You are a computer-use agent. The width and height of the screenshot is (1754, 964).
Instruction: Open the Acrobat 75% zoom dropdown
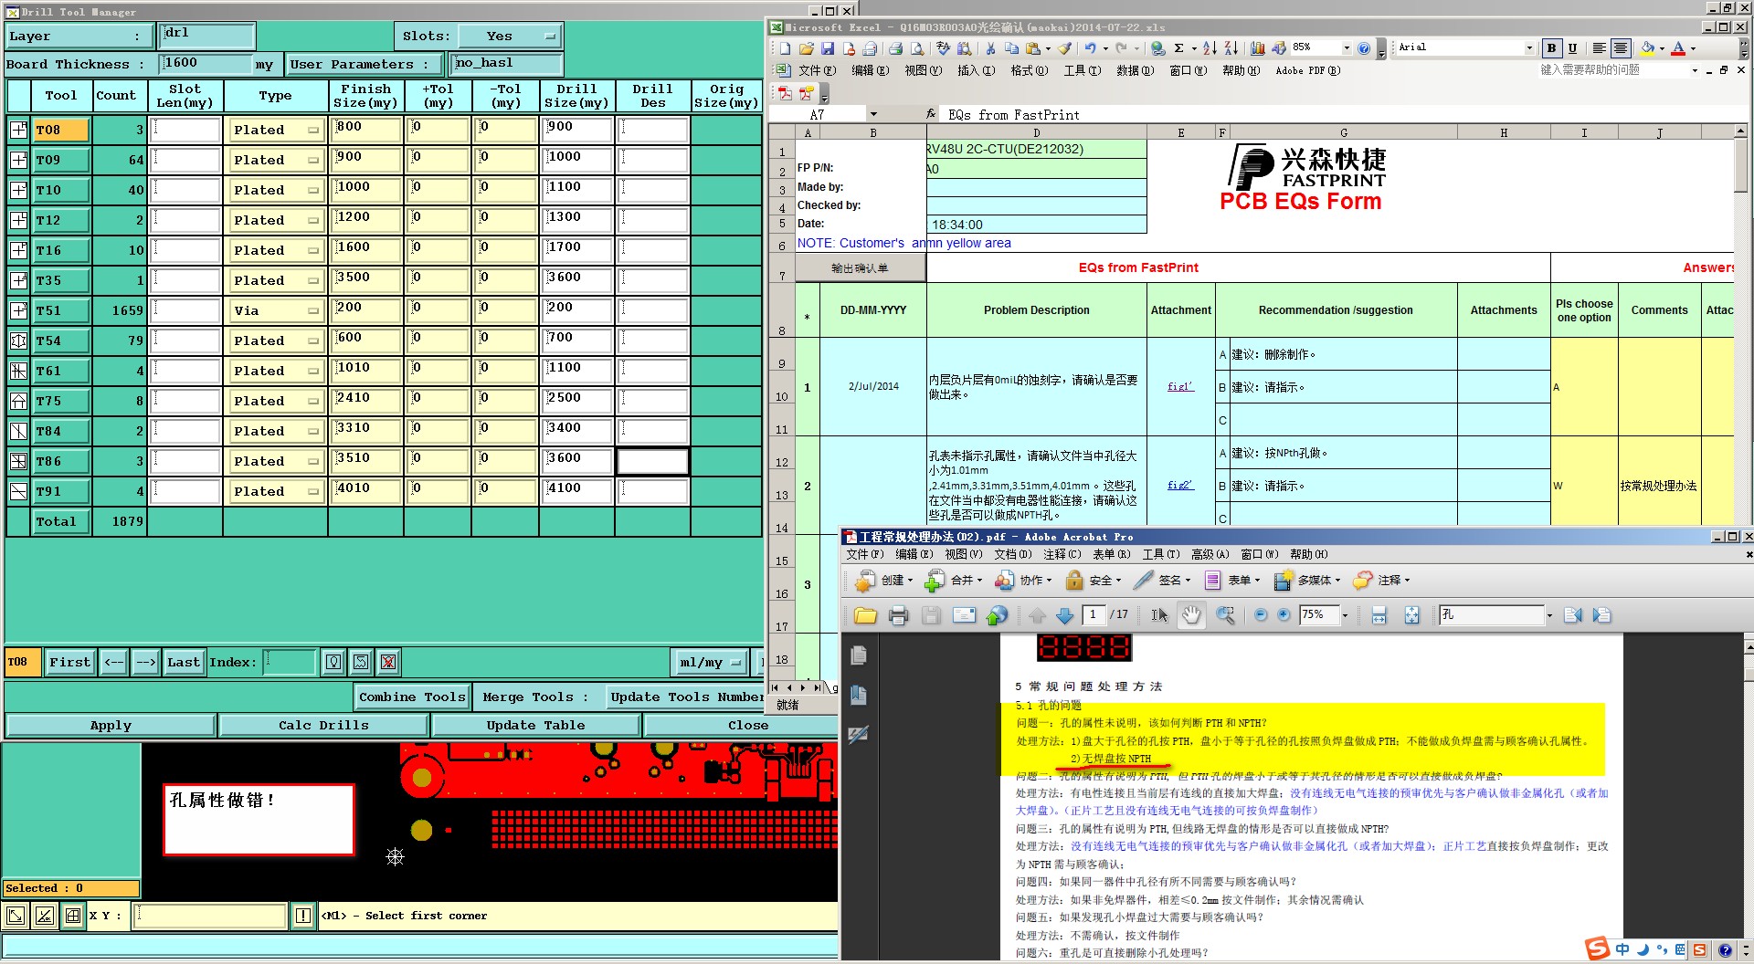(x=1345, y=615)
